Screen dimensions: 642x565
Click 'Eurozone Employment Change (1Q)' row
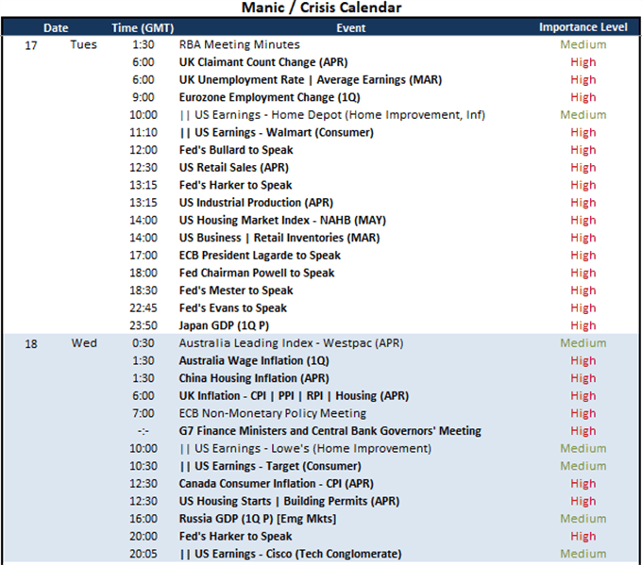pyautogui.click(x=269, y=97)
